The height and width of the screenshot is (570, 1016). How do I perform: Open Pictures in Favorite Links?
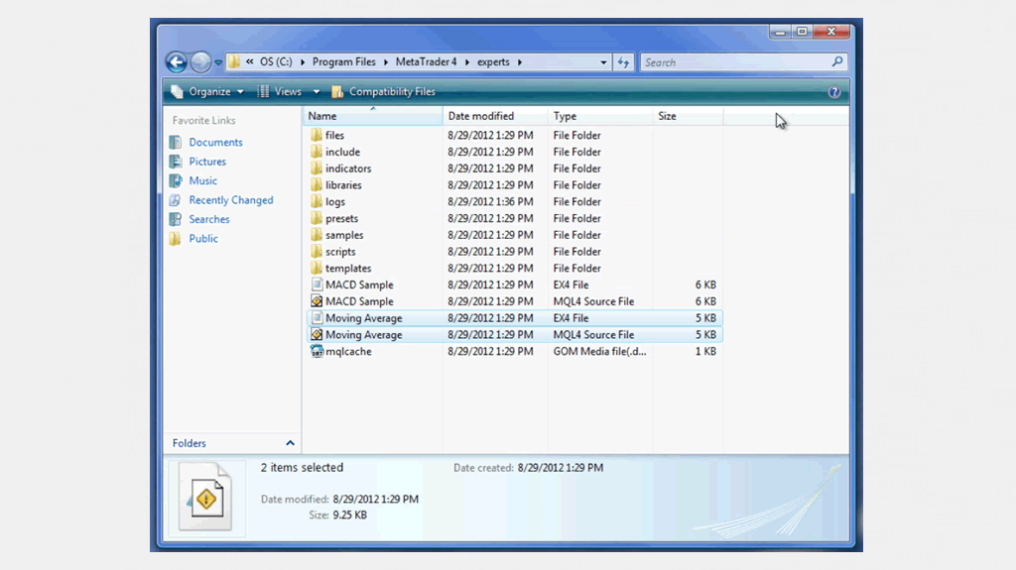pyautogui.click(x=207, y=162)
